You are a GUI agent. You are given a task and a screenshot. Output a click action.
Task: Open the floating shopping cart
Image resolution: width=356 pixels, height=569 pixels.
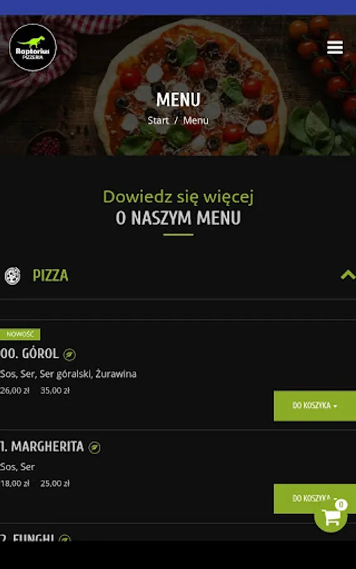click(331, 517)
